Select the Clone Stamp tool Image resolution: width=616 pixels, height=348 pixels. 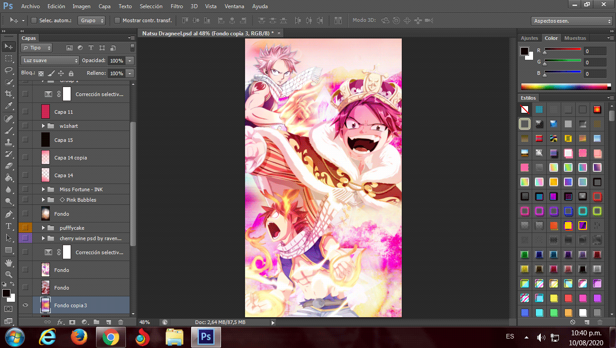click(8, 142)
